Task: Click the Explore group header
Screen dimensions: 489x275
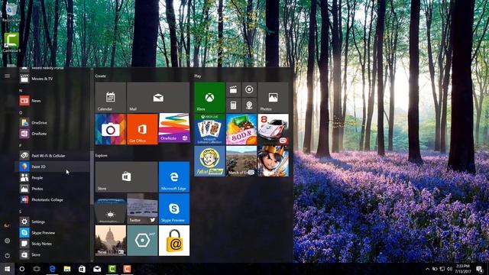Action: tap(102, 155)
